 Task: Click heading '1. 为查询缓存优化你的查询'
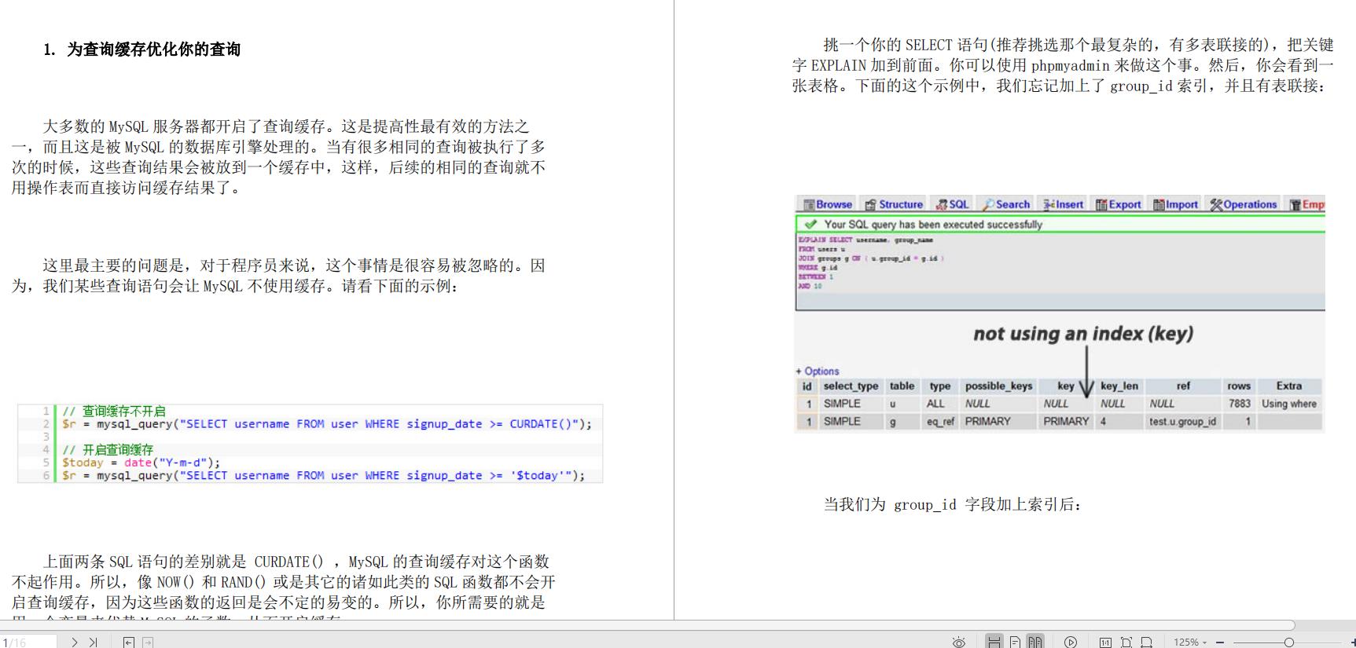[141, 49]
